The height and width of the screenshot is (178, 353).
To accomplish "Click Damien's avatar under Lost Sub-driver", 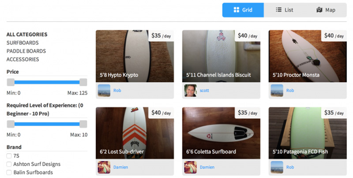I will pyautogui.click(x=104, y=167).
